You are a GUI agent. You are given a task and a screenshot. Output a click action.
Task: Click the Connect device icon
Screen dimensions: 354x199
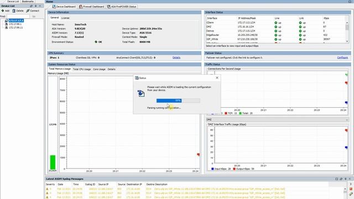(x=28, y=11)
